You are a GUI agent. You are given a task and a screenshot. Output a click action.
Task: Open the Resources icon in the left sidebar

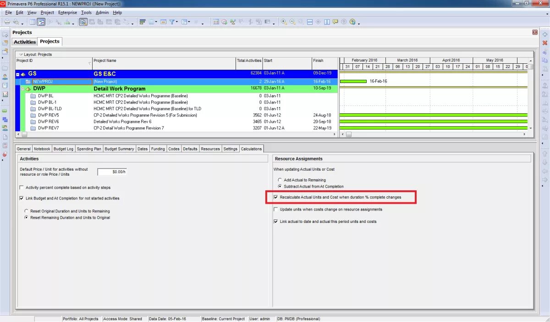(x=5, y=77)
